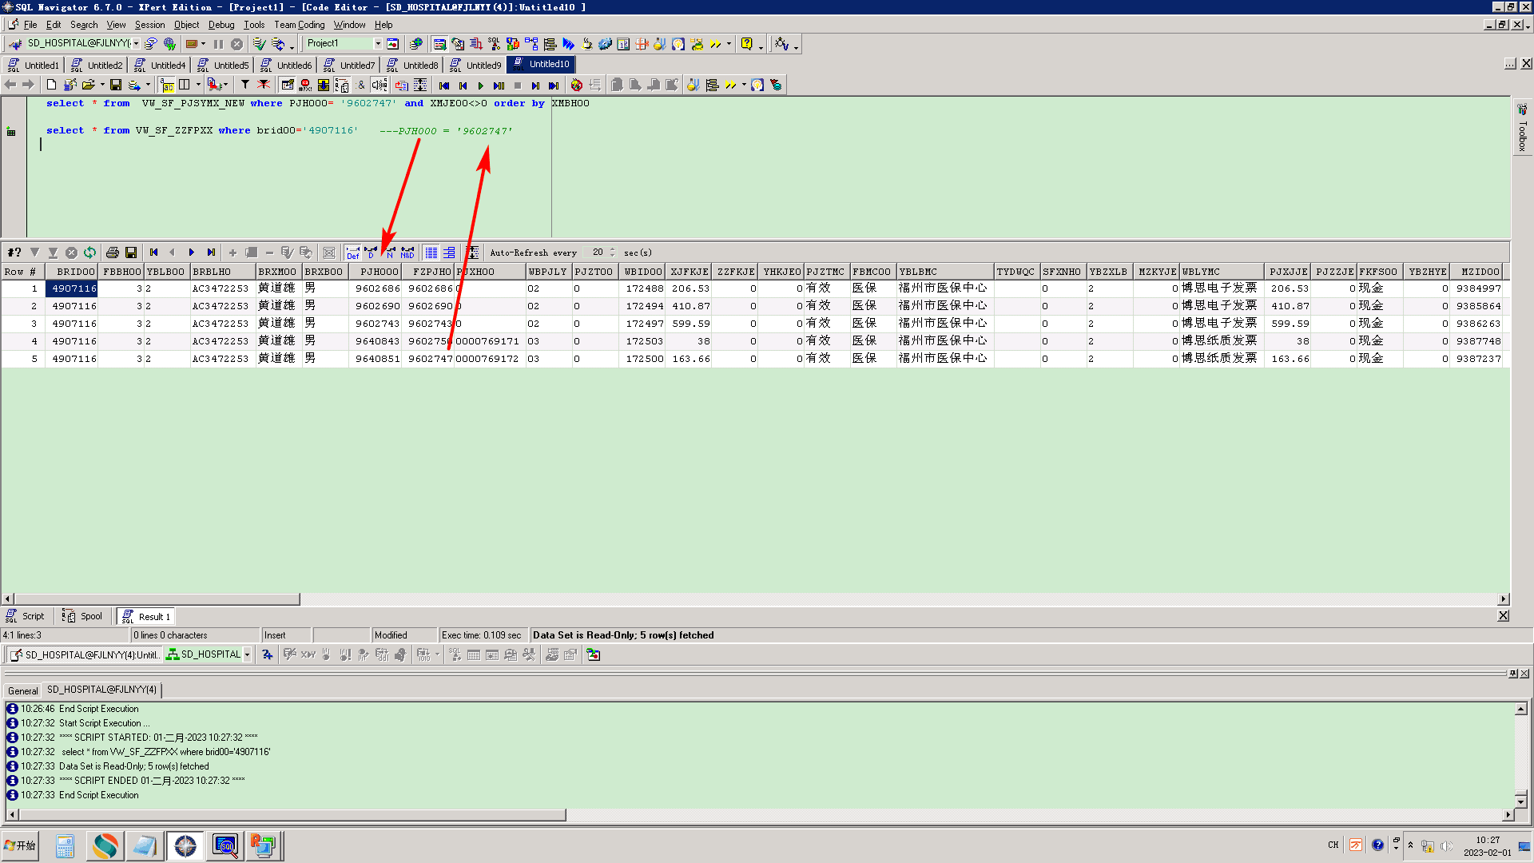This screenshot has width=1534, height=863.
Task: Click the New document icon
Action: point(51,85)
